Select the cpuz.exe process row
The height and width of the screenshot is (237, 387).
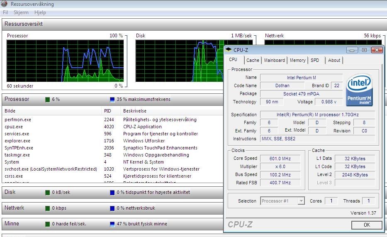coord(113,127)
